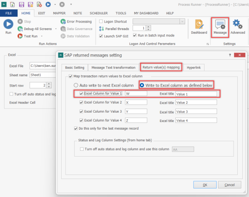Decrease Parallel threads value
249x197 pixels.
point(148,30)
